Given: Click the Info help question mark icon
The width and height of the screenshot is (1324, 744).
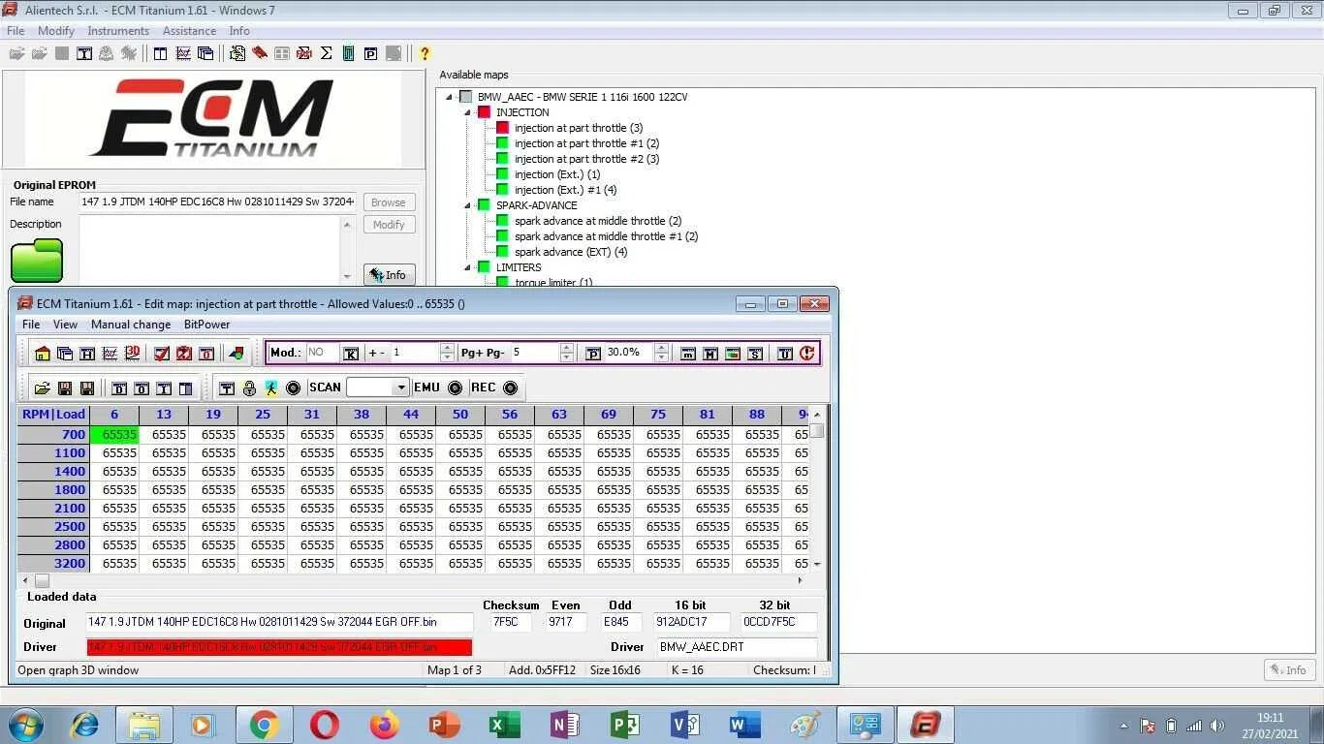Looking at the screenshot, I should [x=424, y=53].
